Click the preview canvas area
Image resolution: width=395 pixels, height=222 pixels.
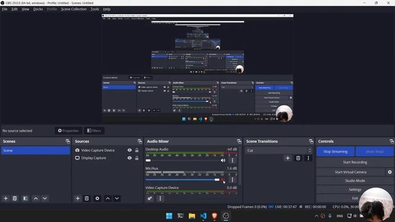click(197, 68)
